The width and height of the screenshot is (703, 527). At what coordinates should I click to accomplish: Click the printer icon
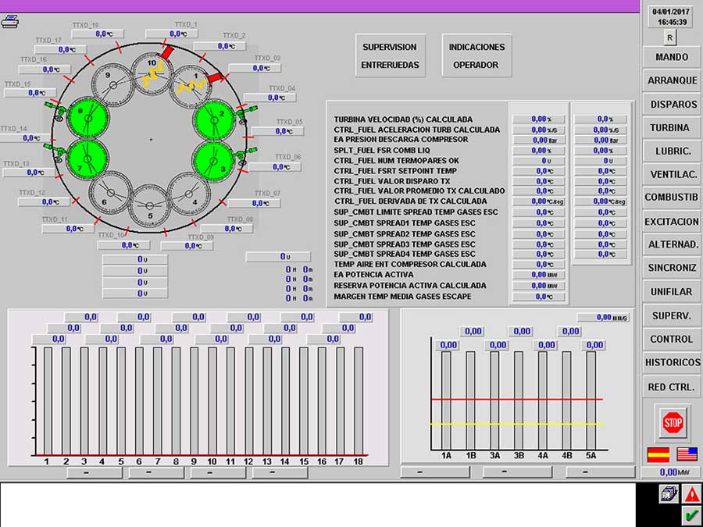coord(10,22)
